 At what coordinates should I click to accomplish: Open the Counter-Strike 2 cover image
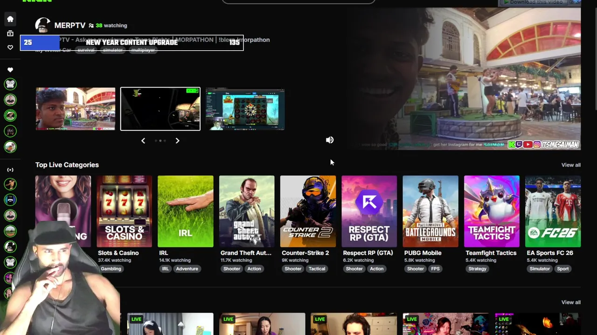[308, 211]
